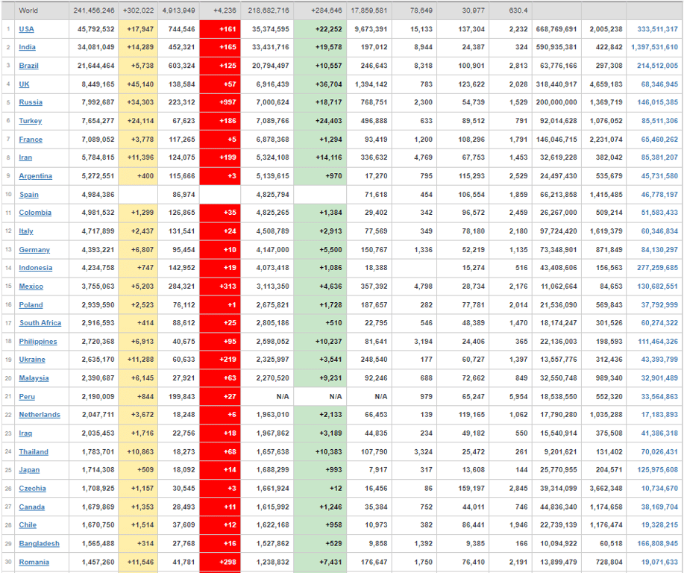Select India new recovered cell +19,578
This screenshot has height=573, width=684.
[x=320, y=47]
